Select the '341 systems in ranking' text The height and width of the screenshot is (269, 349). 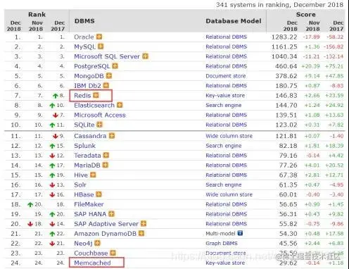click(254, 5)
